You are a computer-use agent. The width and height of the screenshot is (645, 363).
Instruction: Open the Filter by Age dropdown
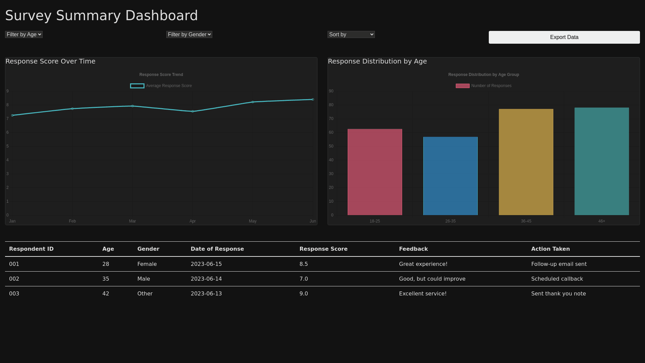tap(24, 35)
